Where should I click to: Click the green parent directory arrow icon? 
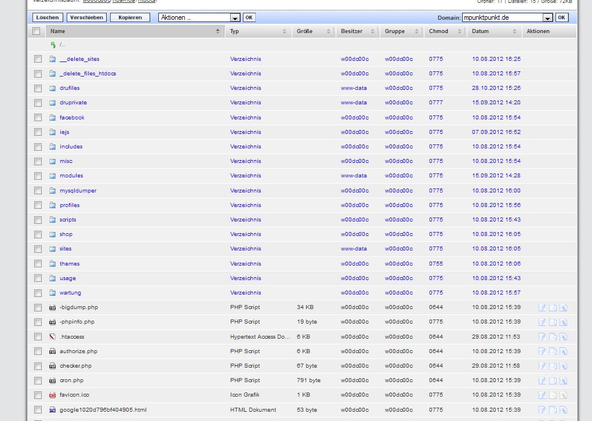(x=53, y=45)
